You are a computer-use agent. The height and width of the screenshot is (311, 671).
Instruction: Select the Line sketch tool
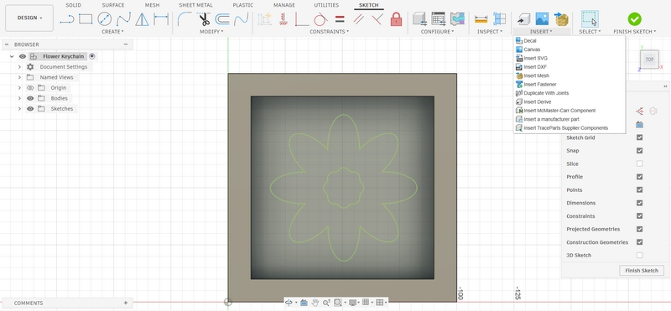[x=67, y=19]
